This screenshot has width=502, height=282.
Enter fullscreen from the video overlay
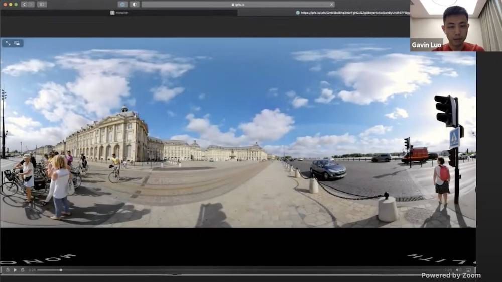(x=8, y=43)
